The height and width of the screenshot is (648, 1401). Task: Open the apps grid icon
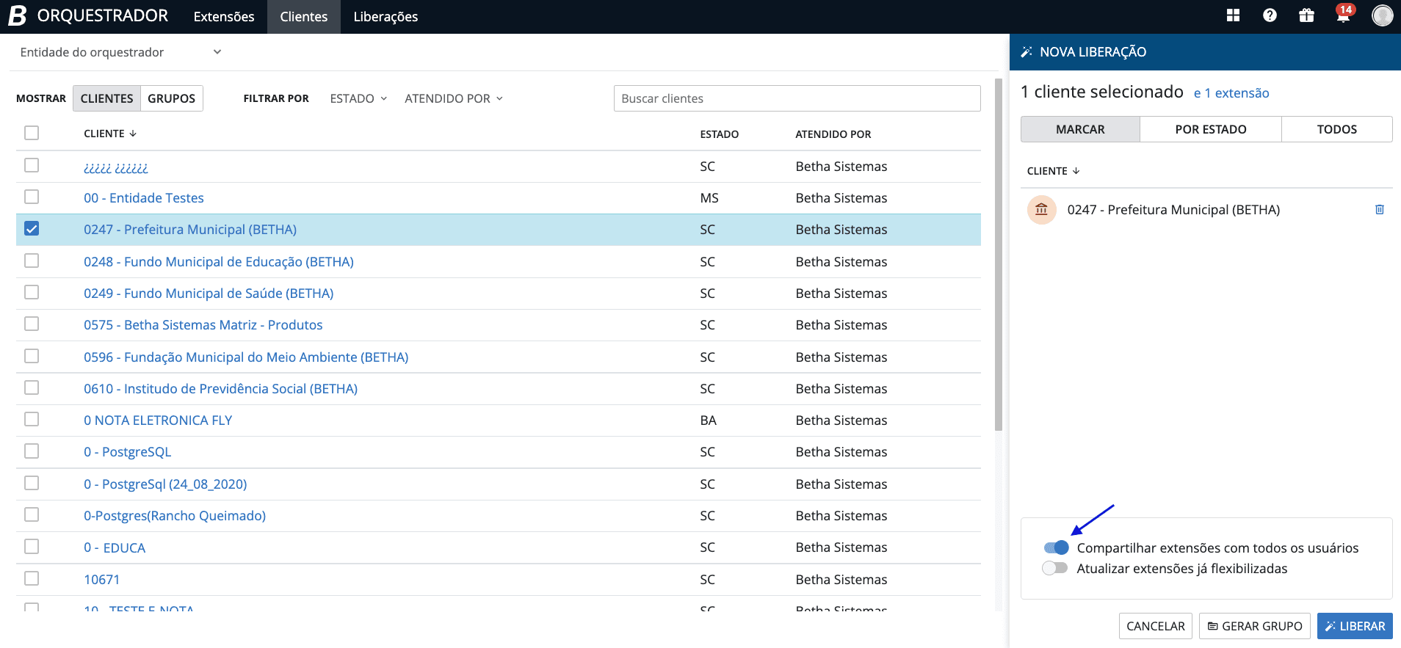1233,15
